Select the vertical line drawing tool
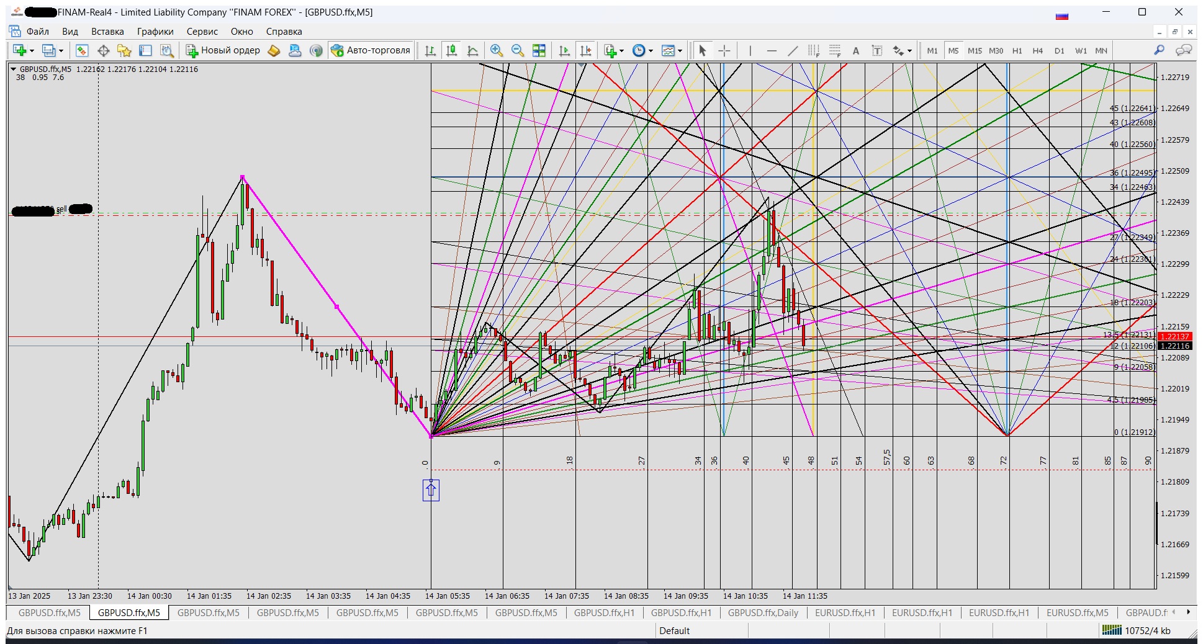The height and width of the screenshot is (644, 1203). 750,51
